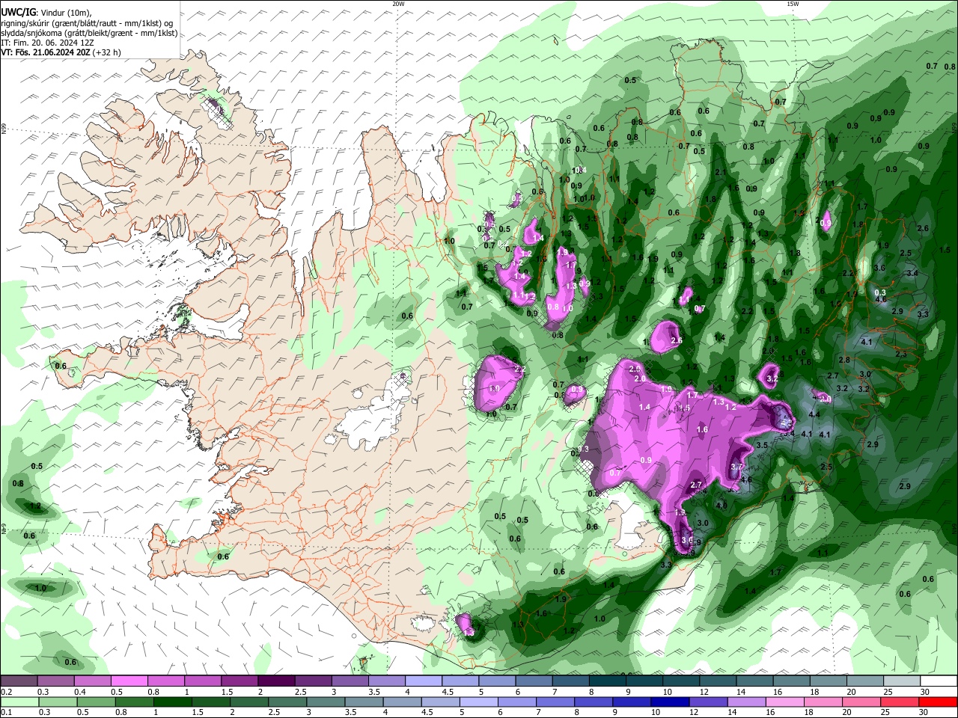Select the lavender swatch between 4 and 4.5

(424, 681)
